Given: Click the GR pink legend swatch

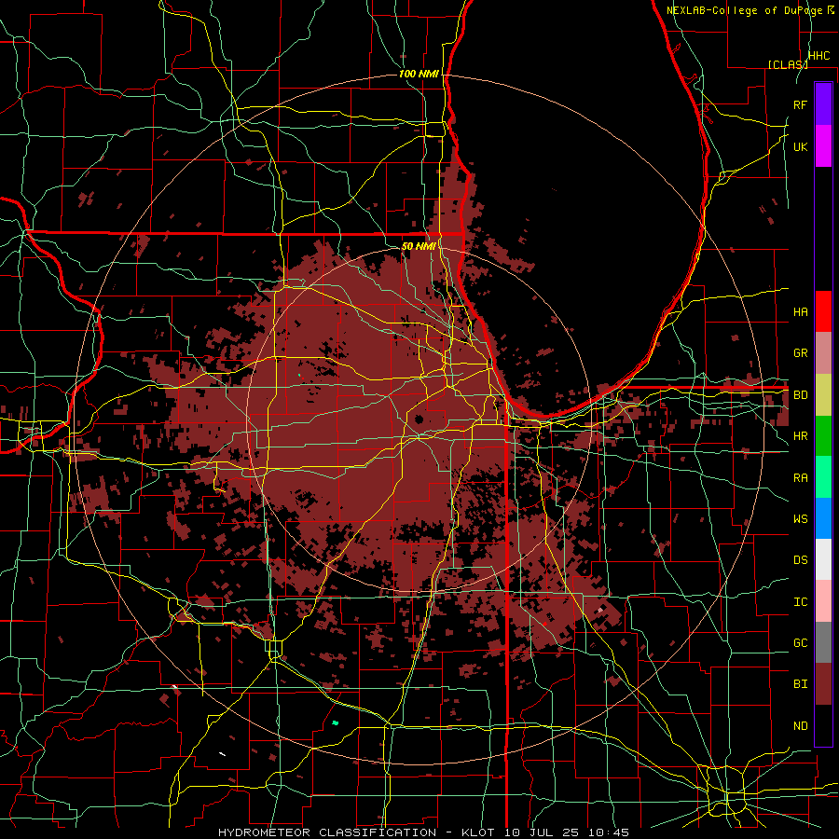Looking at the screenshot, I should [823, 353].
